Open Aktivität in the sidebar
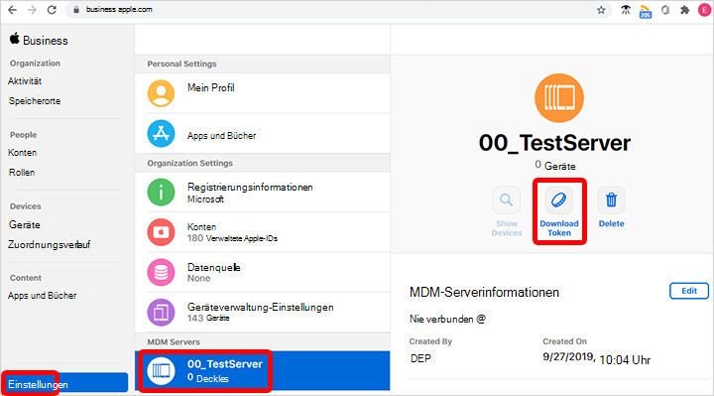The image size is (714, 396). pyautogui.click(x=25, y=81)
